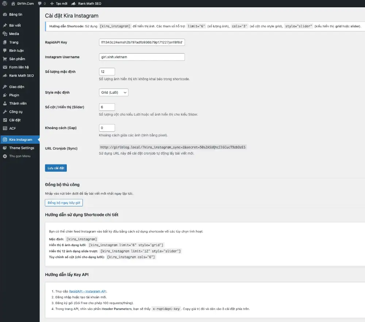Screen dimensions: 365x322
Task: Click the WordPress logo icon in admin bar
Action: (x=5, y=3)
